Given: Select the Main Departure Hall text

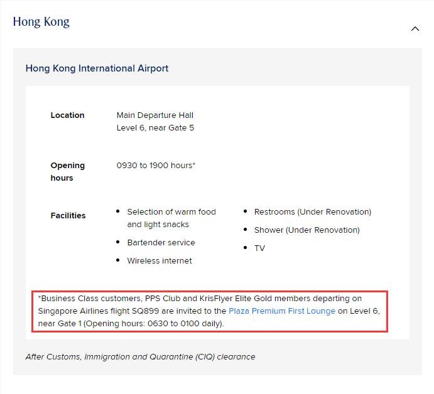Looking at the screenshot, I should (x=155, y=115).
